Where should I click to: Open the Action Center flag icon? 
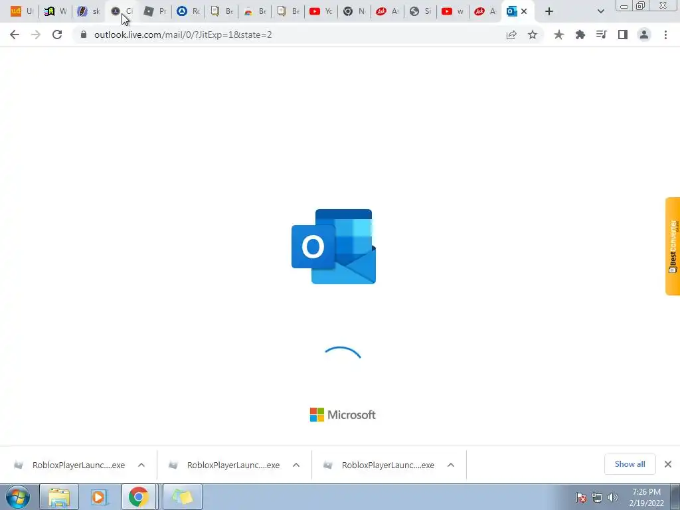coord(580,497)
